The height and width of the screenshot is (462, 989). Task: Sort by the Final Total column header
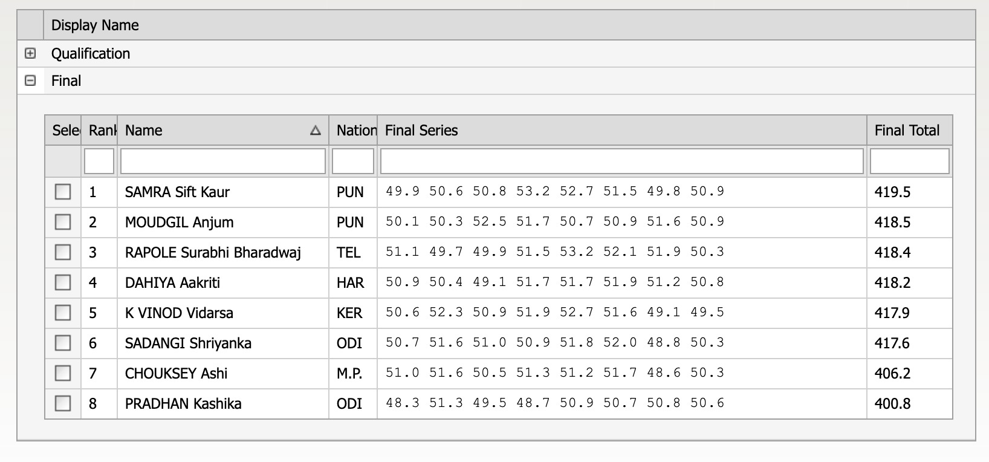(907, 131)
